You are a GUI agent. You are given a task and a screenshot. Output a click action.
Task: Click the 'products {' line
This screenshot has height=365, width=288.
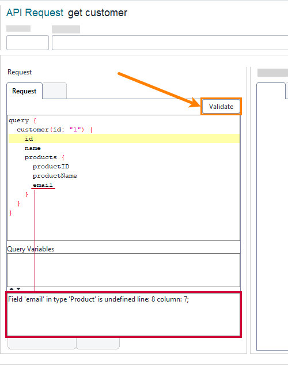[x=44, y=157]
